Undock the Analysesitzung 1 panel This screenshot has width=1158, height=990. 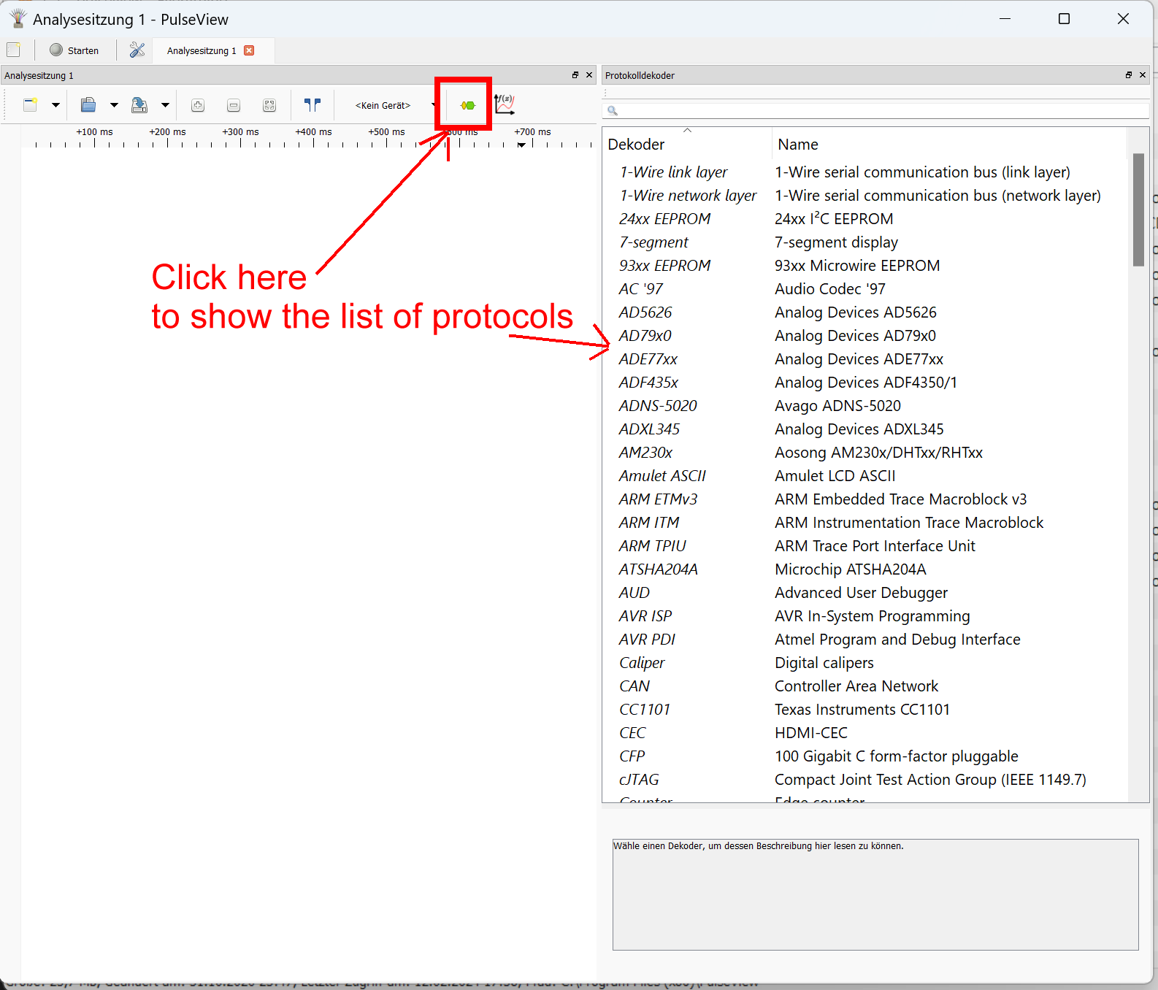coord(575,75)
